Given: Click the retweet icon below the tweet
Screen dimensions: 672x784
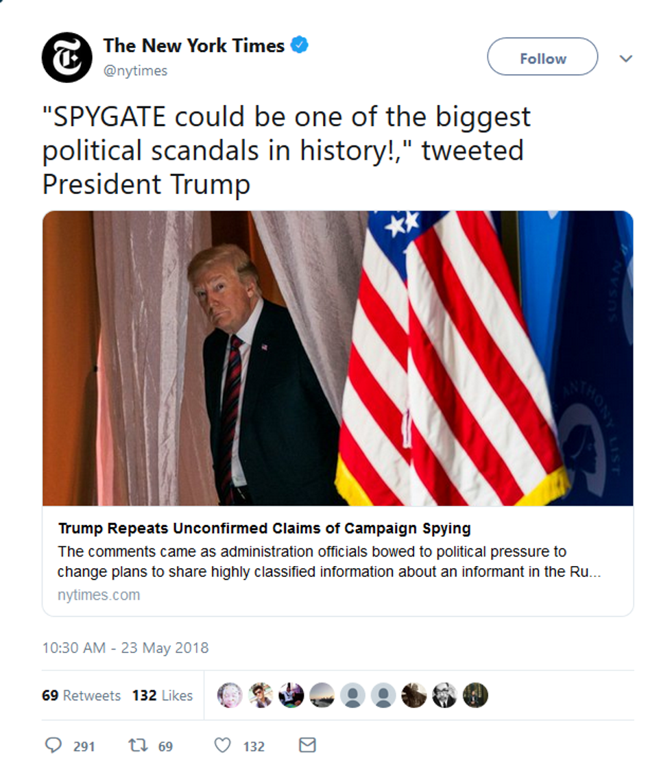Looking at the screenshot, I should (x=137, y=746).
